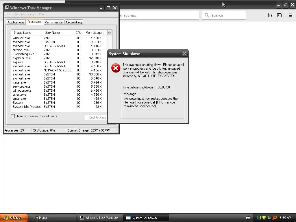296x222 pixels.
Task: Click the End Process button
Action: pos(96,117)
